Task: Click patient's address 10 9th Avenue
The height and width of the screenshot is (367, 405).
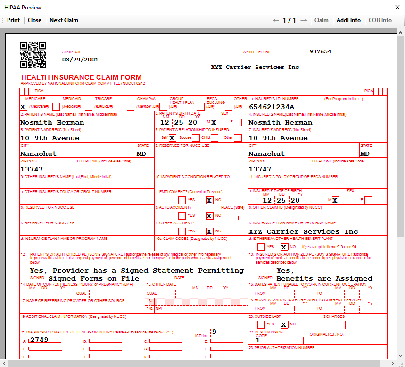Action: 50,138
